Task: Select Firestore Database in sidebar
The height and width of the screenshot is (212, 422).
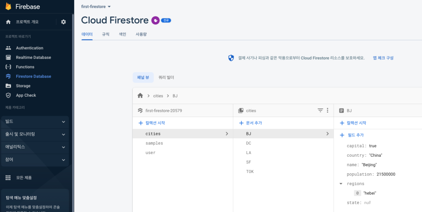Action: tap(33, 77)
